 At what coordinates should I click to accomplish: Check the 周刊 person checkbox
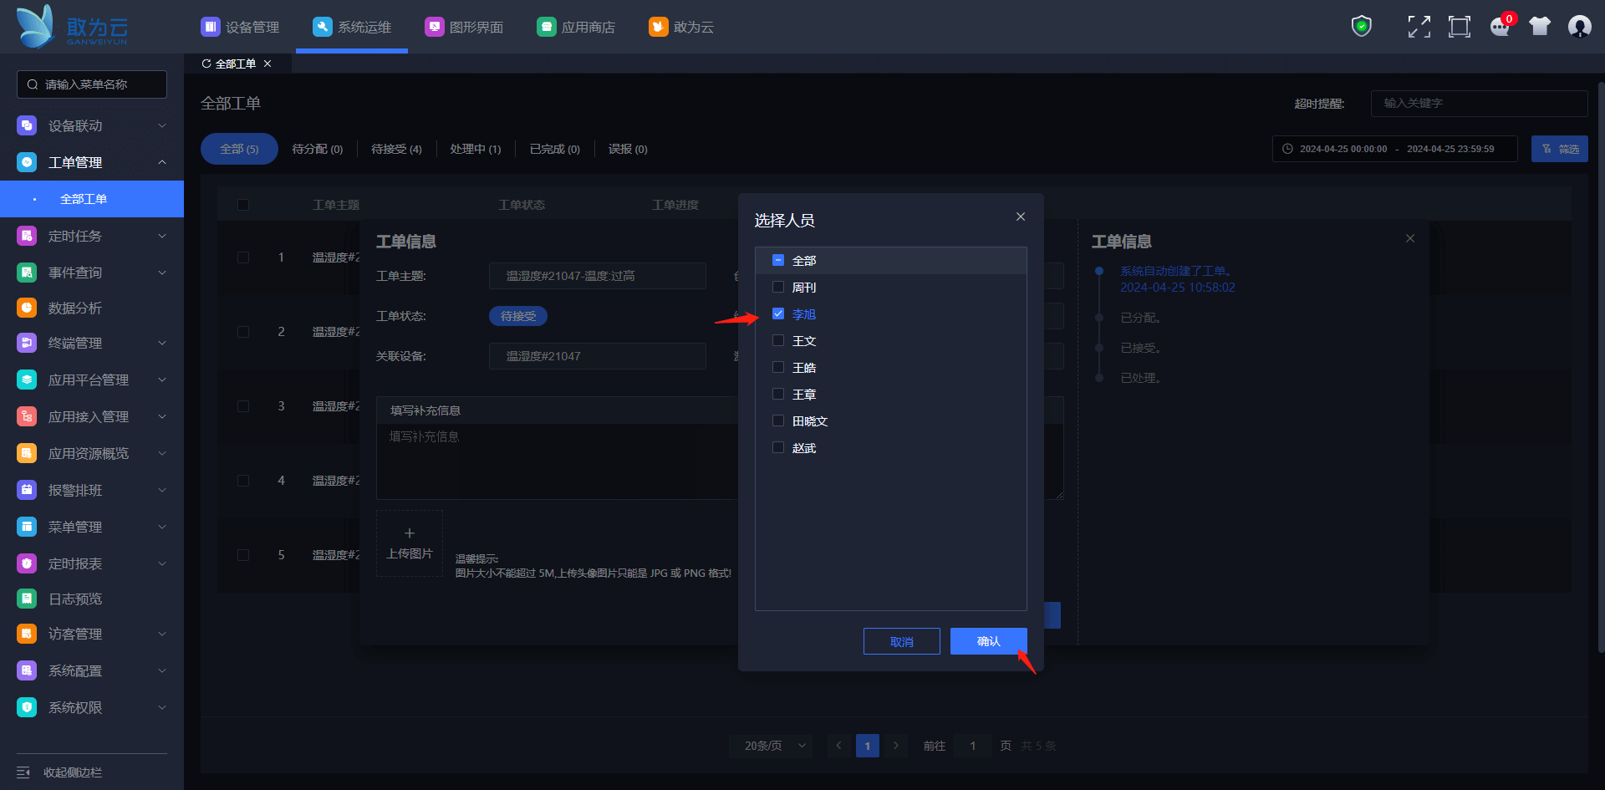point(778,288)
